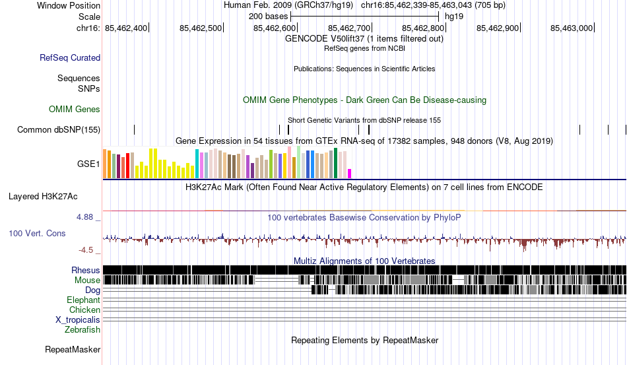This screenshot has width=627, height=365.
Task: Click the SNPs track label
Action: click(x=89, y=88)
